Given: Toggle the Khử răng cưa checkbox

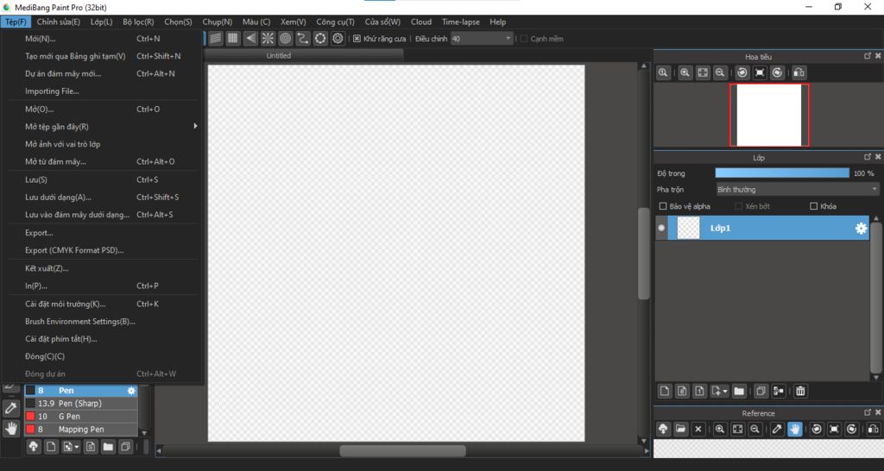Looking at the screenshot, I should point(357,39).
